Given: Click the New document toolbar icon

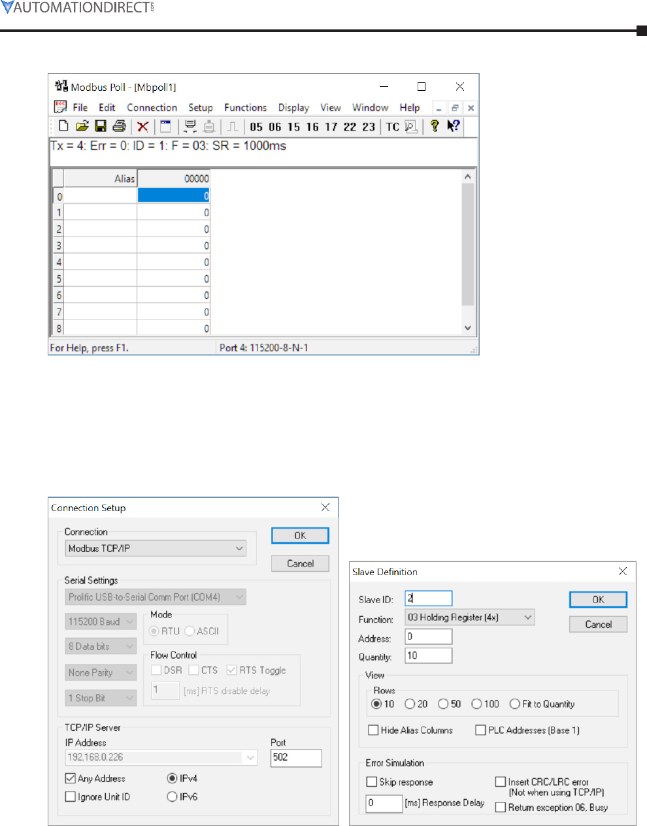Looking at the screenshot, I should [63, 126].
